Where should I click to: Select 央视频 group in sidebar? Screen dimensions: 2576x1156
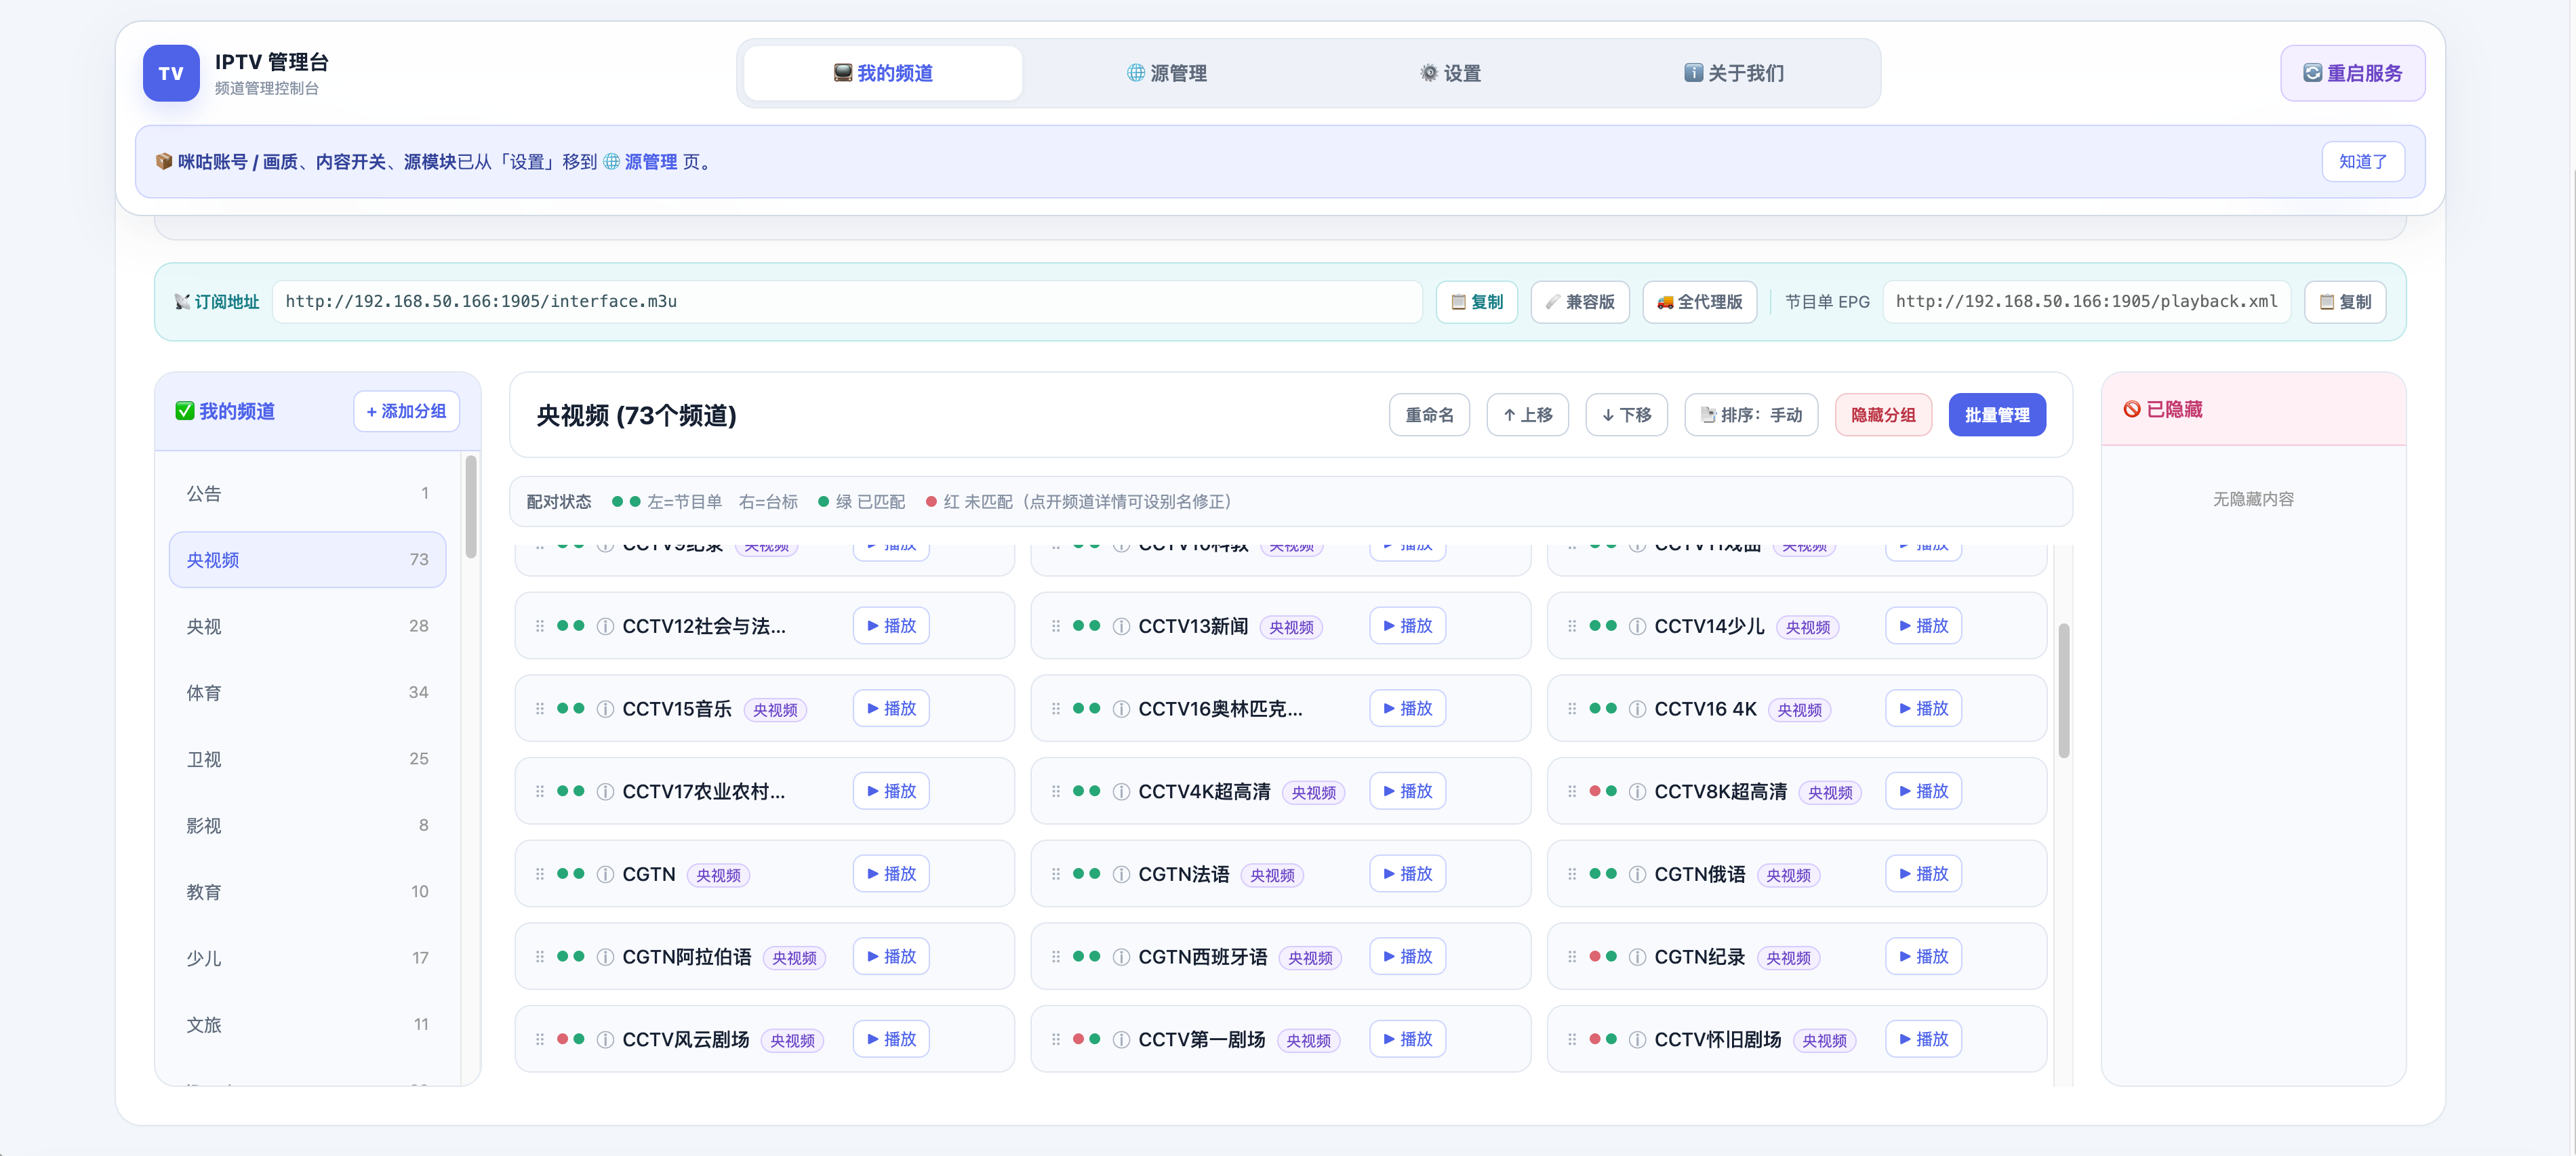(x=307, y=560)
